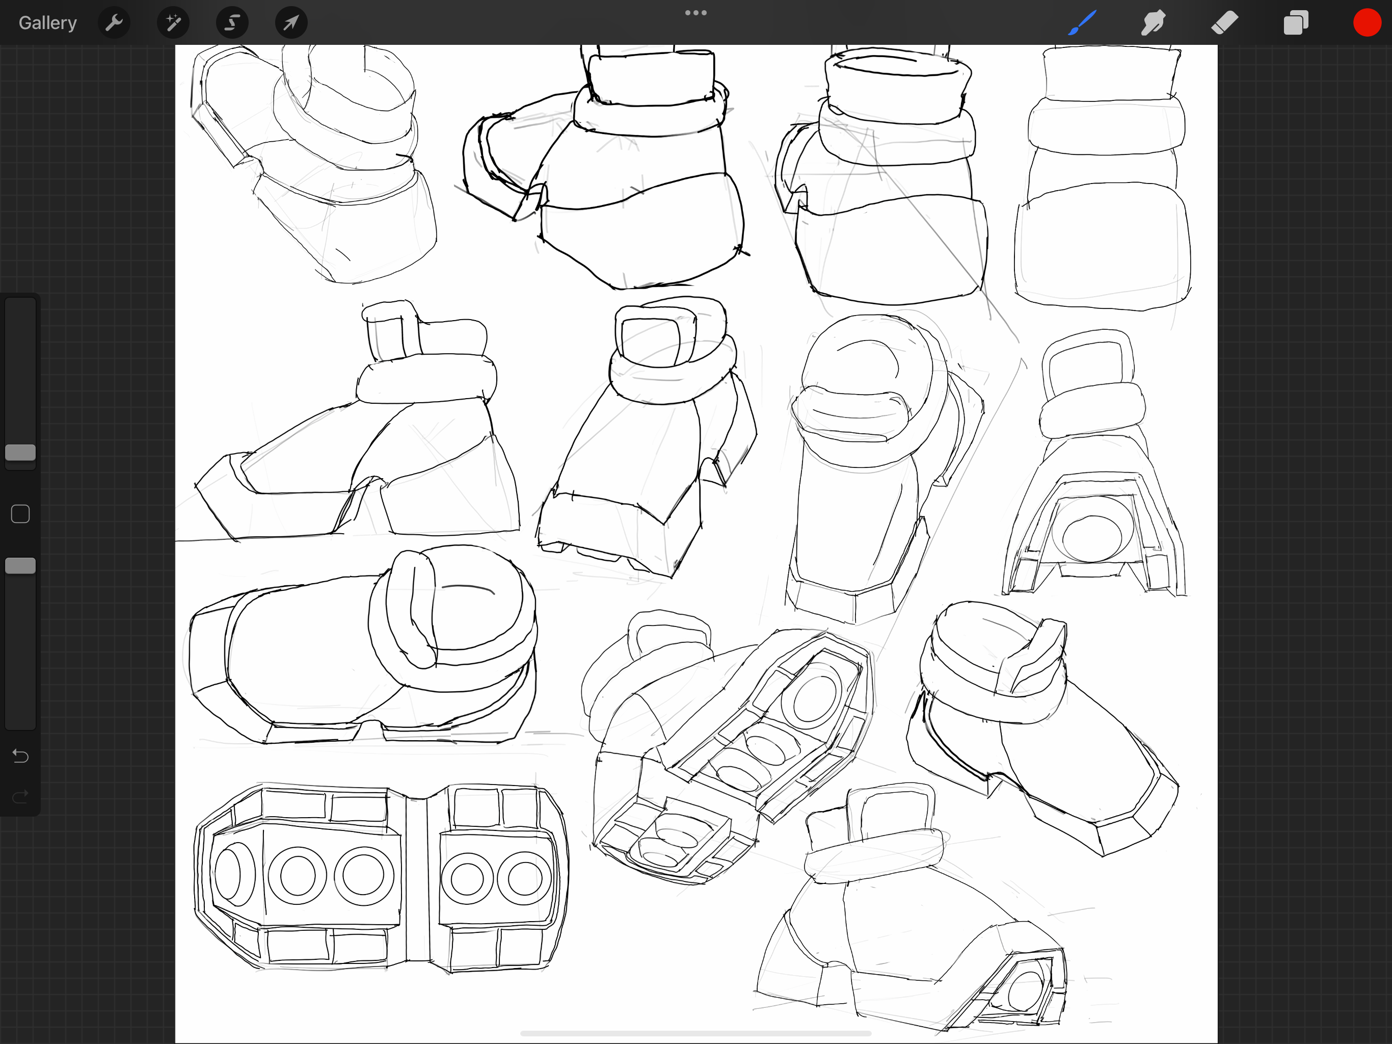Screen dimensions: 1392x1044
Task: Click the brush opacity slider handle
Action: pos(20,565)
